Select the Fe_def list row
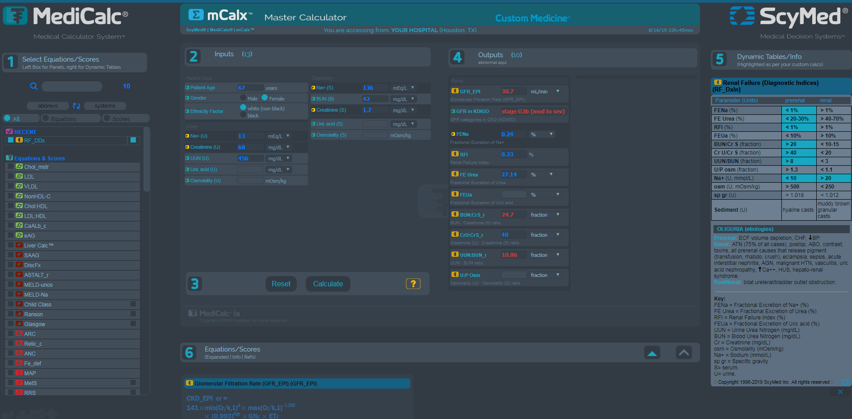 click(72, 363)
